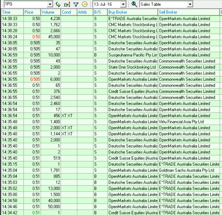Image resolution: width=222 pixels, height=215 pixels.
Task: Click Goldman Sachs Australia Pty Ltd cell
Action: [x=189, y=170]
